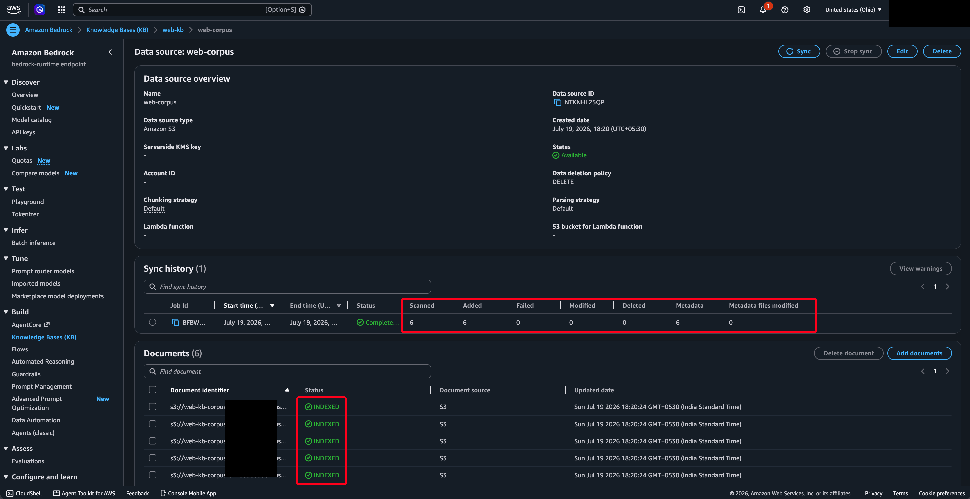Viewport: 970px width, 499px height.
Task: Click the Edit data source button
Action: point(902,51)
